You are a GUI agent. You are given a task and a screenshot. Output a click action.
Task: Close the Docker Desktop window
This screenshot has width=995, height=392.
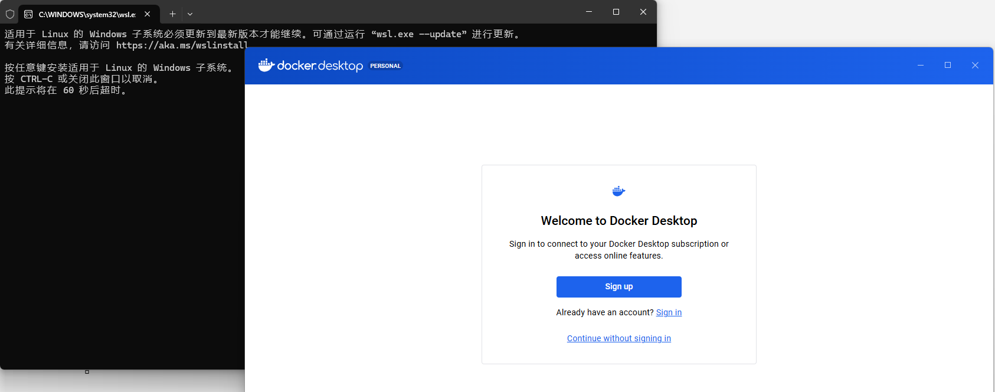point(975,66)
